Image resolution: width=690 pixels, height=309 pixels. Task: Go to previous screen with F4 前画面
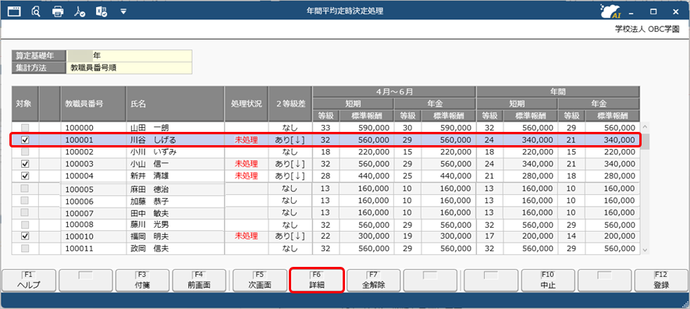click(x=199, y=280)
